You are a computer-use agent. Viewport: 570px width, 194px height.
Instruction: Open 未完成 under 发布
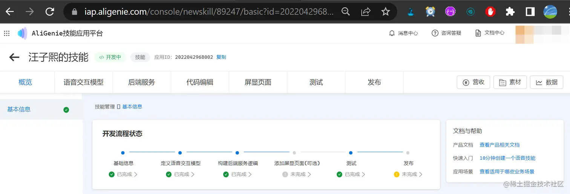(x=408, y=174)
